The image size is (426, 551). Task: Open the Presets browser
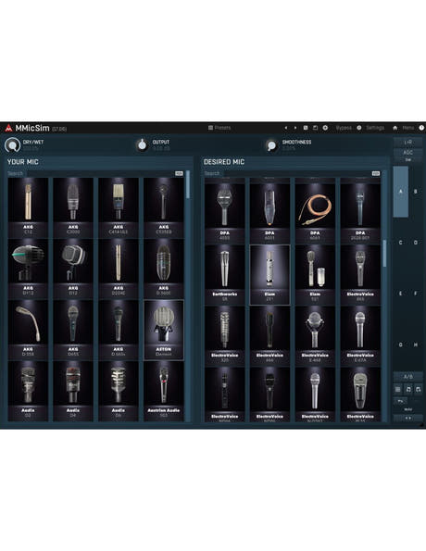click(x=219, y=128)
